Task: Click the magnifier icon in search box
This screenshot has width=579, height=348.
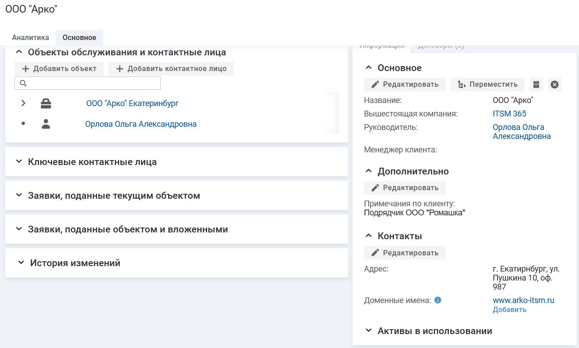Action: (x=23, y=83)
